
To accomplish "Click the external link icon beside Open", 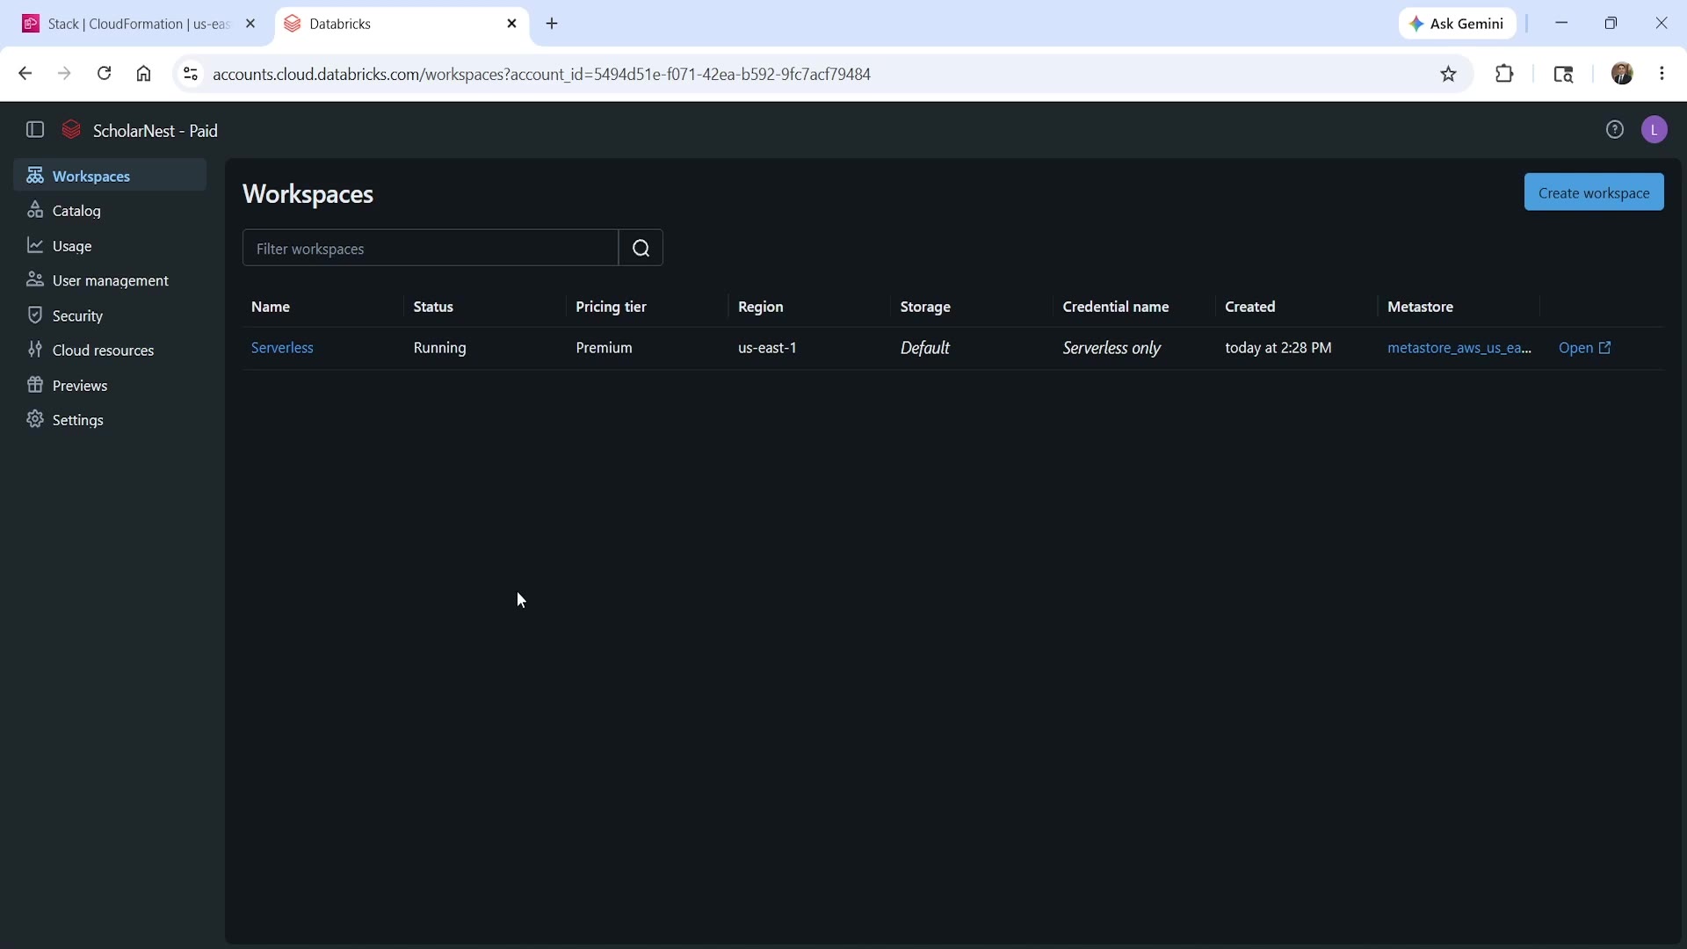I will tap(1605, 348).
